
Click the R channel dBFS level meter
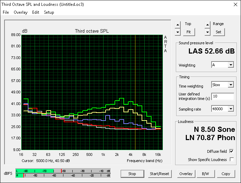click(63, 175)
